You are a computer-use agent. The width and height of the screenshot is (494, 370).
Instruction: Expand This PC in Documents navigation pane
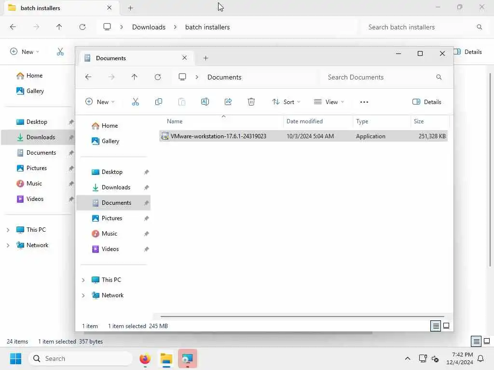coord(83,280)
